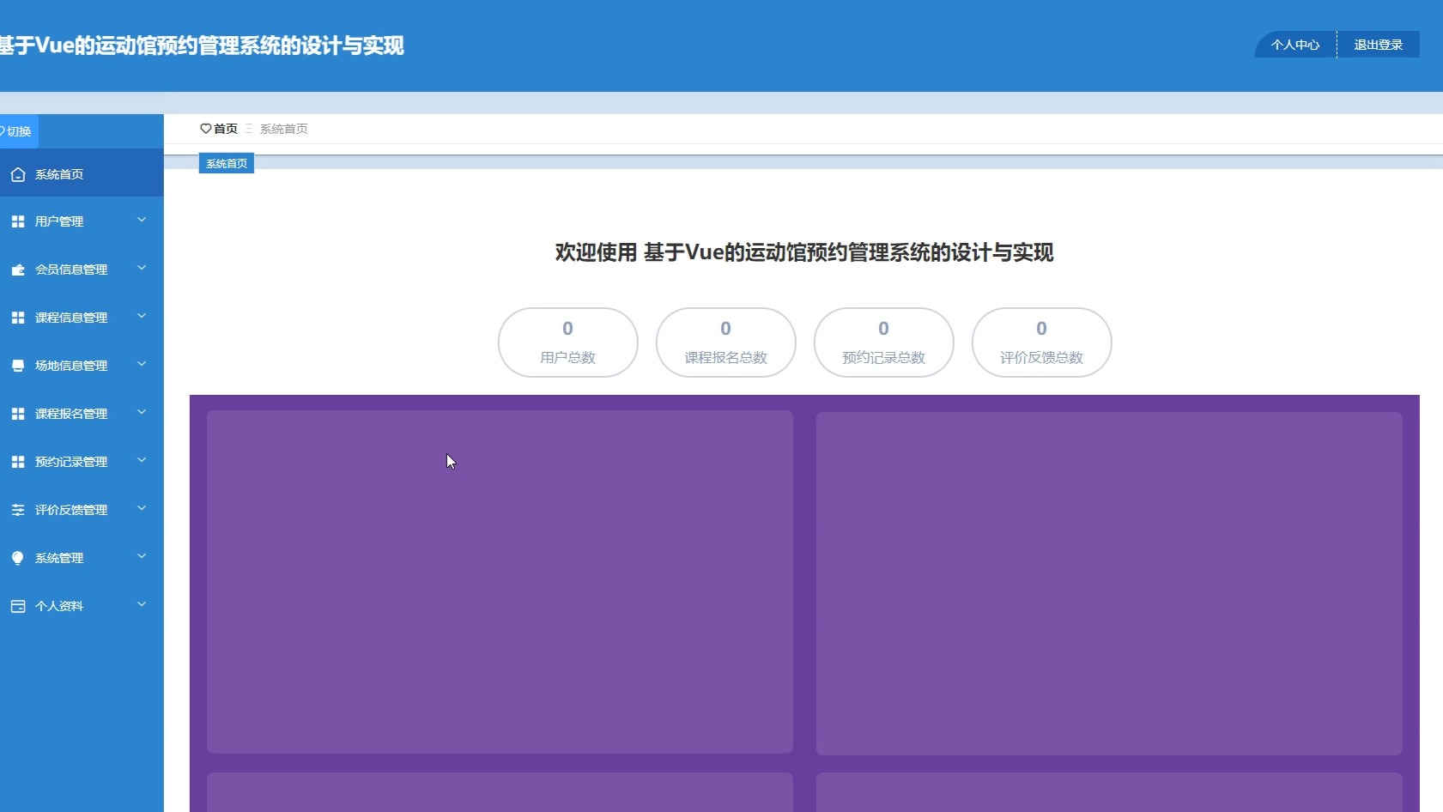The image size is (1443, 812).
Task: Click the bulb icon beside 系统管理
Action: coord(18,558)
